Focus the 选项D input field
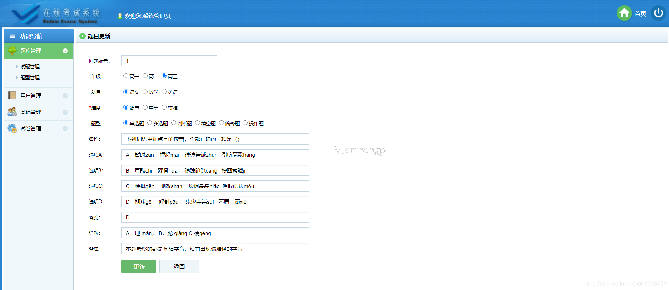 [x=215, y=202]
